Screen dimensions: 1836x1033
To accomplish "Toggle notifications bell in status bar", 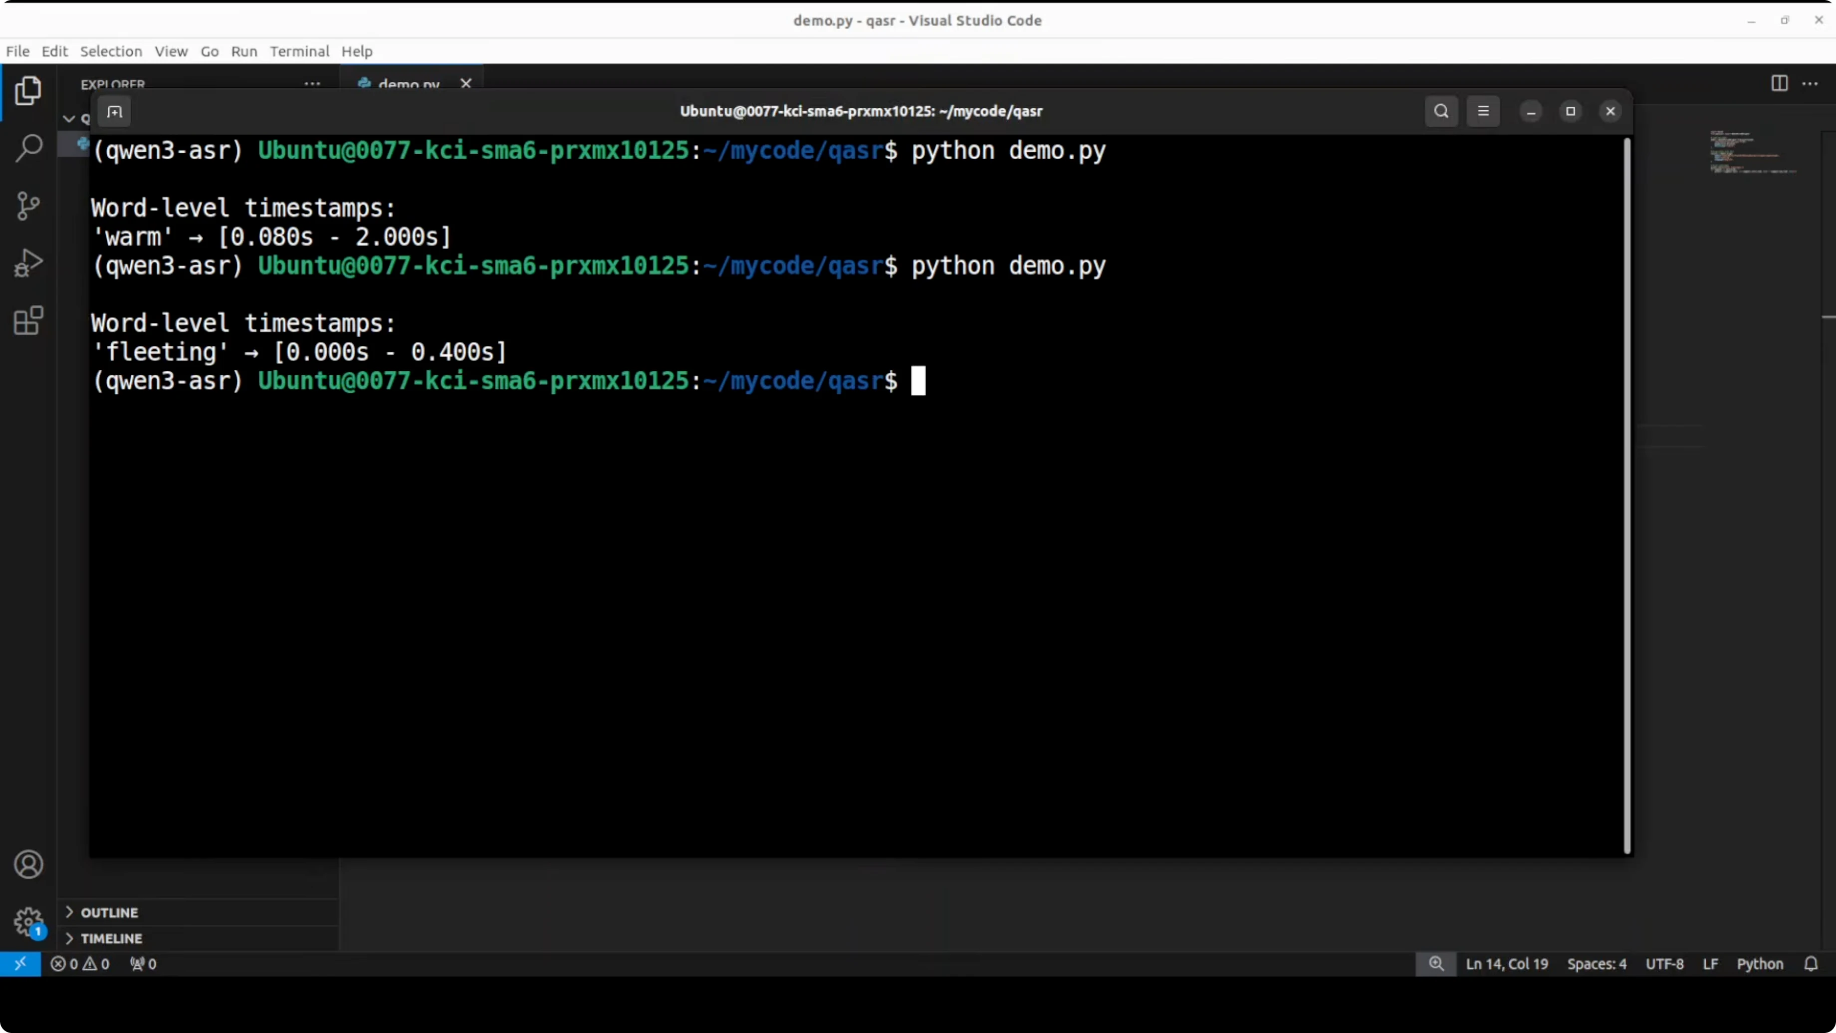I will click(1811, 964).
